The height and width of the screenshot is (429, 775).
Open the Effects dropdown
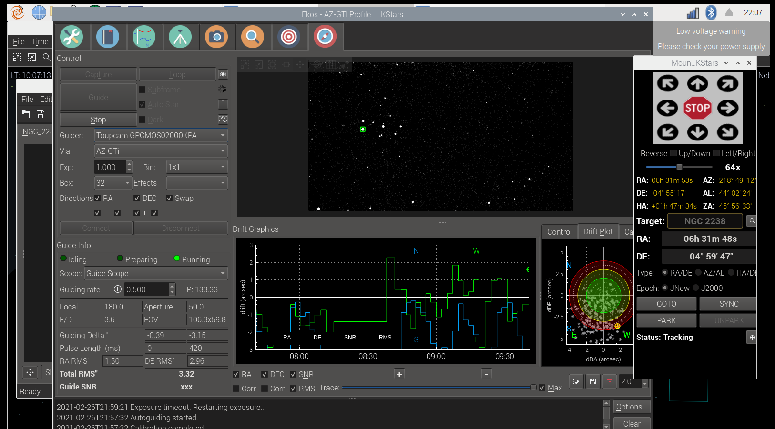click(197, 183)
